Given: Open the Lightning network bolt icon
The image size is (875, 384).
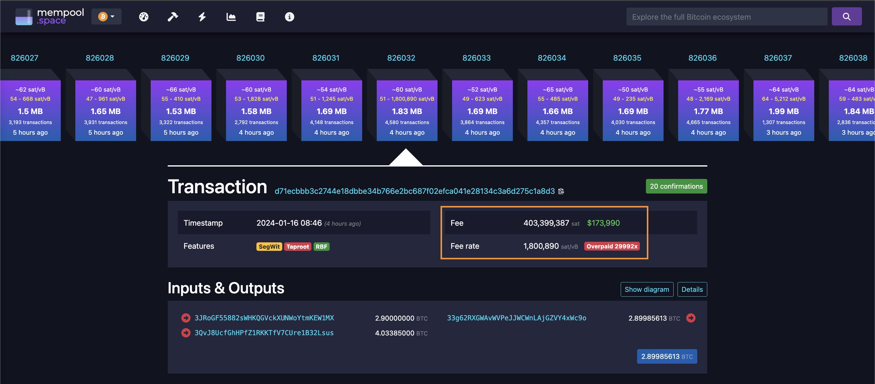Looking at the screenshot, I should [x=202, y=17].
